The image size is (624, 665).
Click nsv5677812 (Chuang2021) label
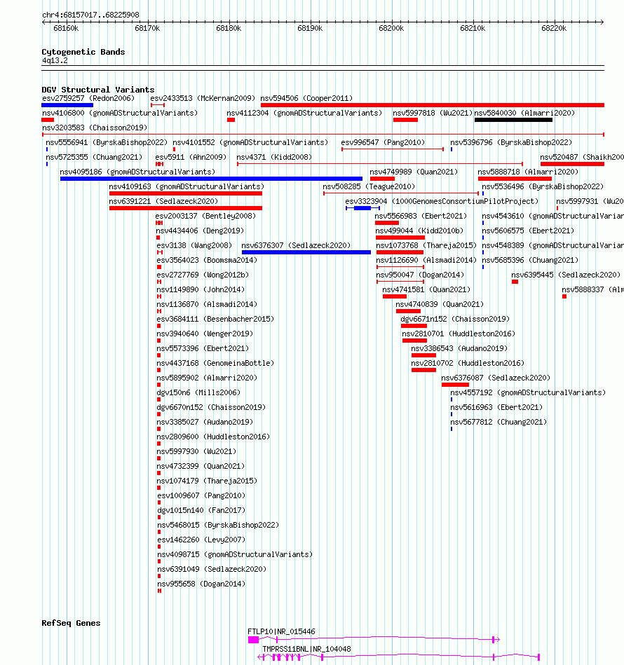click(x=498, y=422)
